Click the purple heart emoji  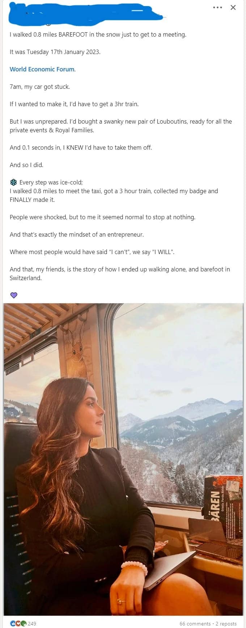14,295
